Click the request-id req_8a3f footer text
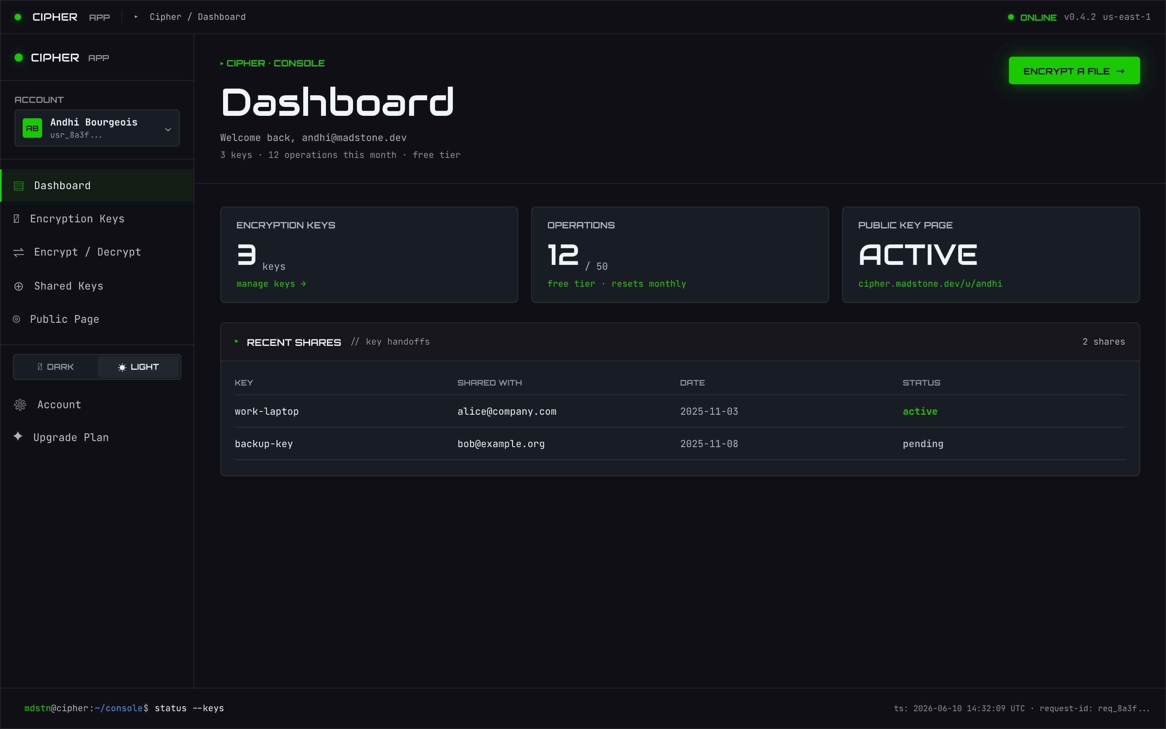Screen dimensions: 1166x729 [1095, 708]
